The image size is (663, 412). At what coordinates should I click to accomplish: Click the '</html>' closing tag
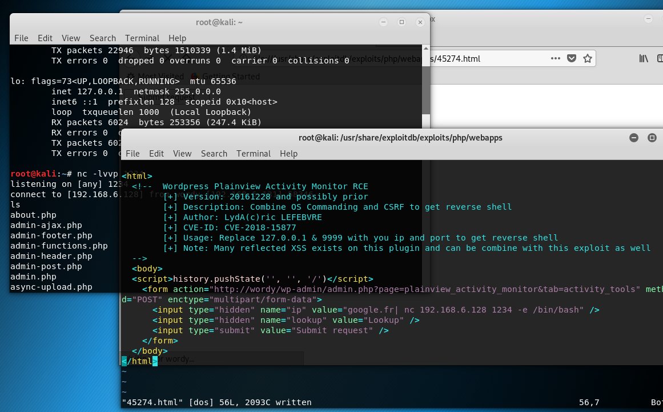[139, 361]
